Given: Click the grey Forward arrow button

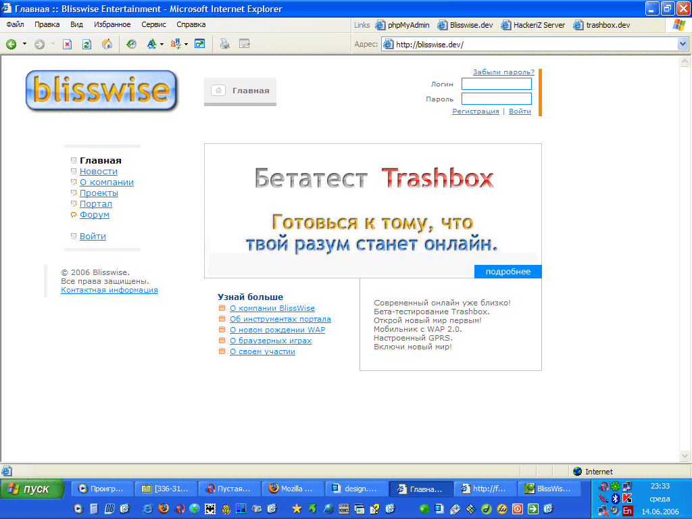Looking at the screenshot, I should click(x=39, y=44).
